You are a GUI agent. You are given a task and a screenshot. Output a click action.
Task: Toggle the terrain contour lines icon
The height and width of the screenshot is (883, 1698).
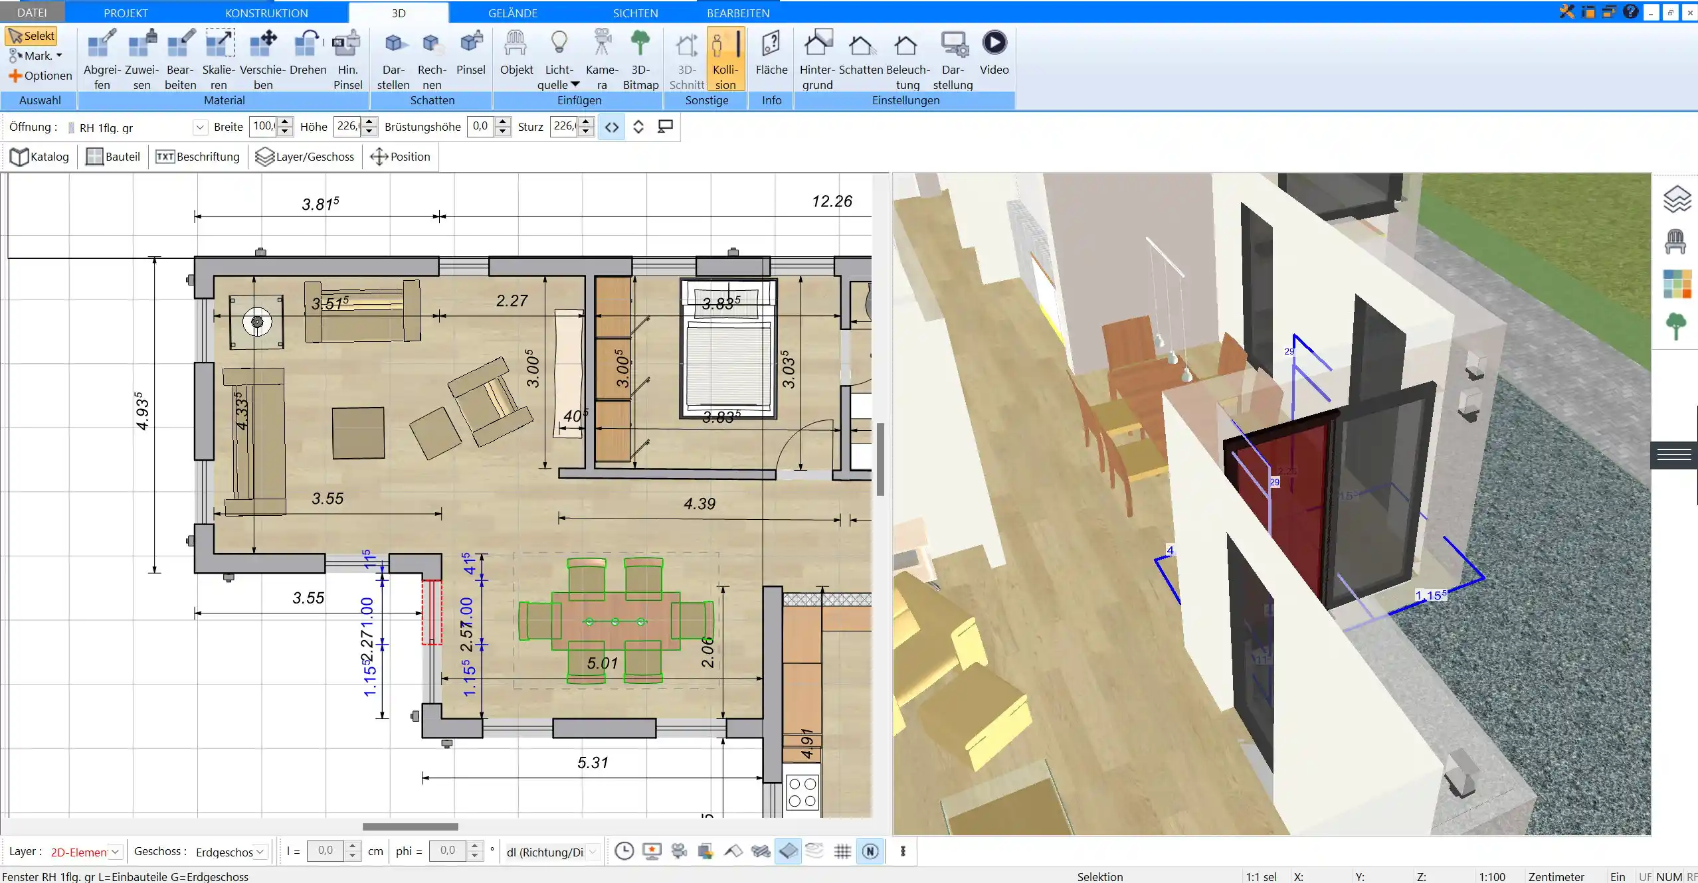[x=814, y=850]
